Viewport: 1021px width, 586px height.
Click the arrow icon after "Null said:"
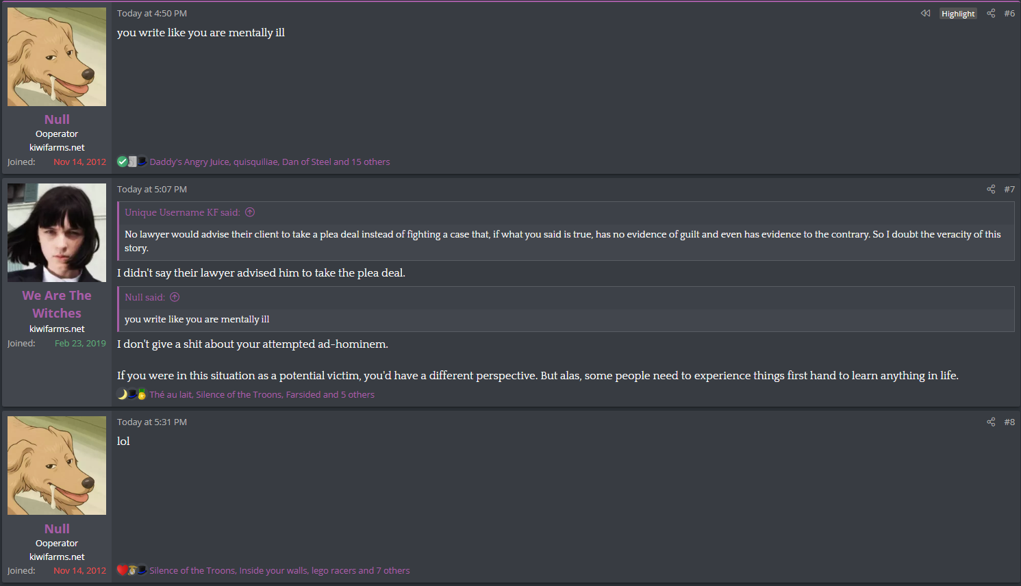click(175, 297)
